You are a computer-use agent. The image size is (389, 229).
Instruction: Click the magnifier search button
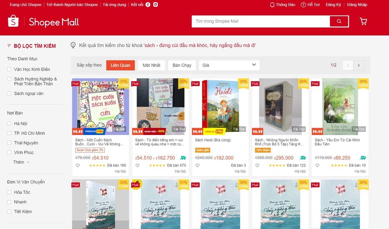point(339,21)
